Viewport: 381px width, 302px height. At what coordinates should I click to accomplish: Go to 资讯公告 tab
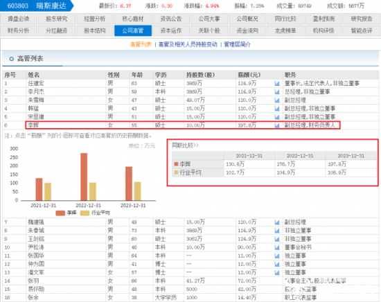click(171, 19)
